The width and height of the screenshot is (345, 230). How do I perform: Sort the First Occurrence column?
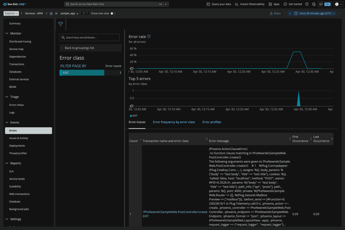point(311,139)
